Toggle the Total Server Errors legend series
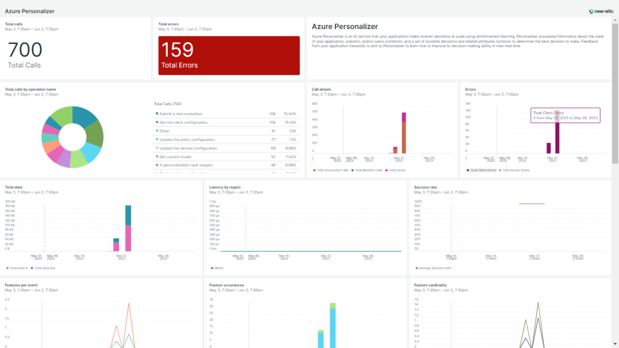The image size is (619, 348). tap(513, 170)
